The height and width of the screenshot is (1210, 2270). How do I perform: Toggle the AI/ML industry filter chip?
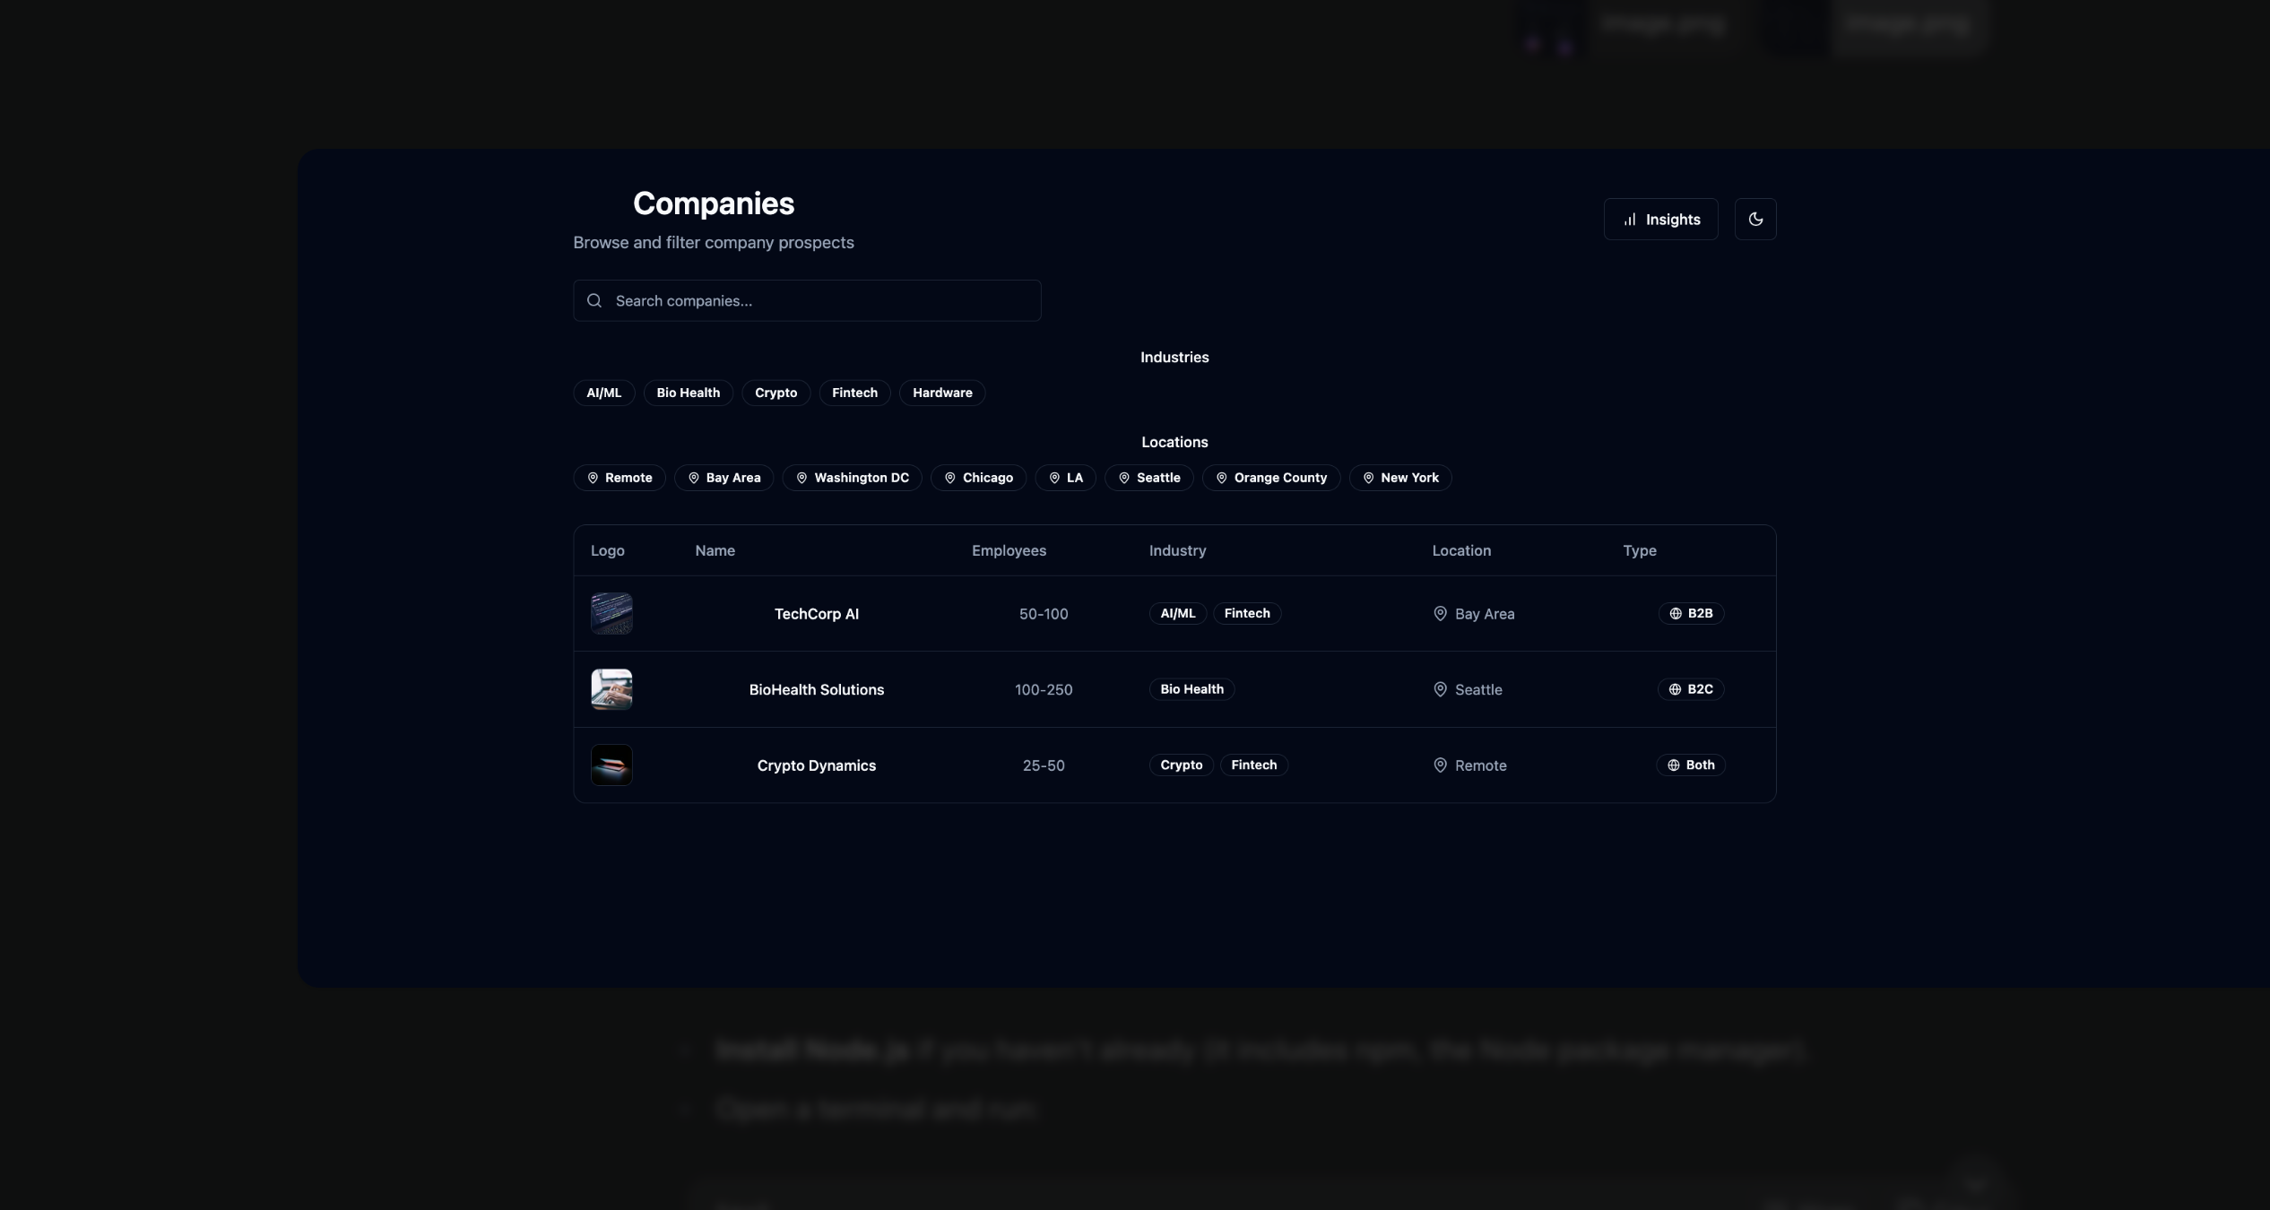pyautogui.click(x=603, y=393)
